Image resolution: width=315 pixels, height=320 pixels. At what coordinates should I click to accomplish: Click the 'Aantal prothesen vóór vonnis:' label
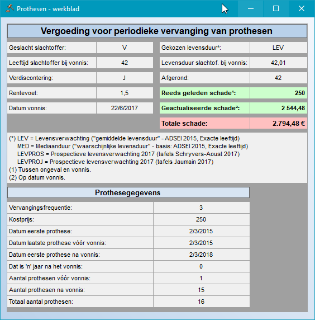click(80, 278)
